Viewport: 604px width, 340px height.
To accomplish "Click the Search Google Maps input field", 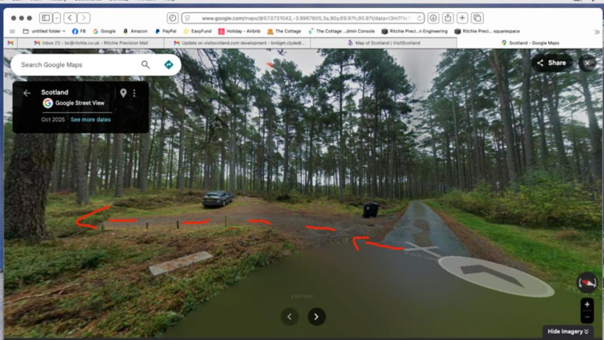I will pyautogui.click(x=78, y=65).
